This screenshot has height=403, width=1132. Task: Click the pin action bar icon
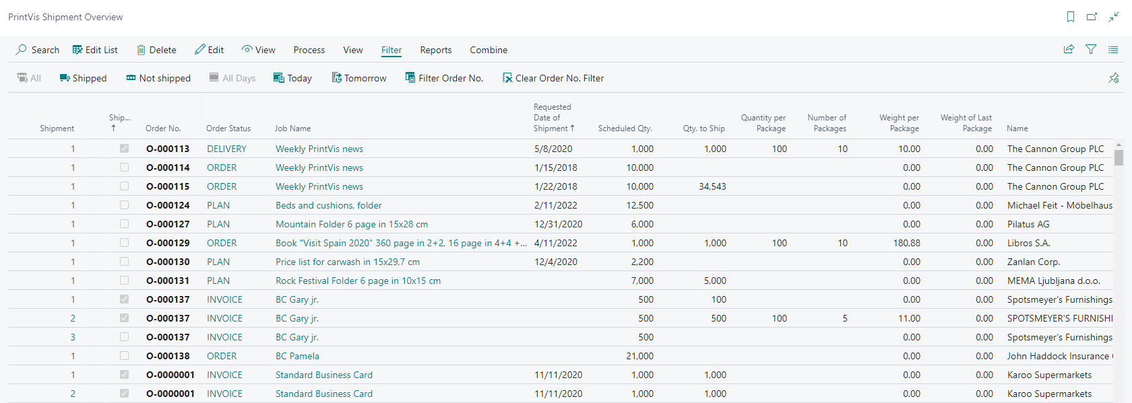pyautogui.click(x=1114, y=78)
